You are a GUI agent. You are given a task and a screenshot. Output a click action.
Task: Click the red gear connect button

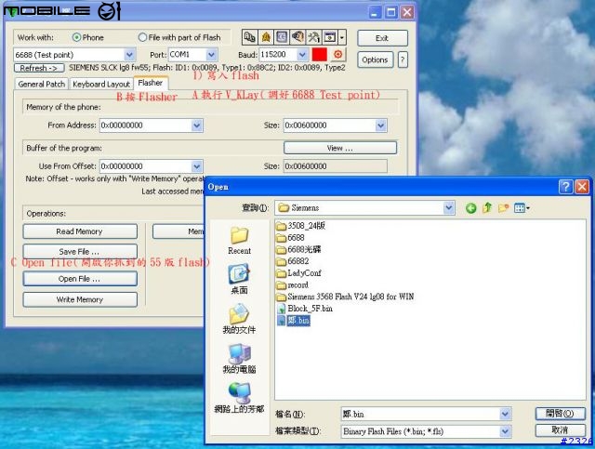pos(337,55)
